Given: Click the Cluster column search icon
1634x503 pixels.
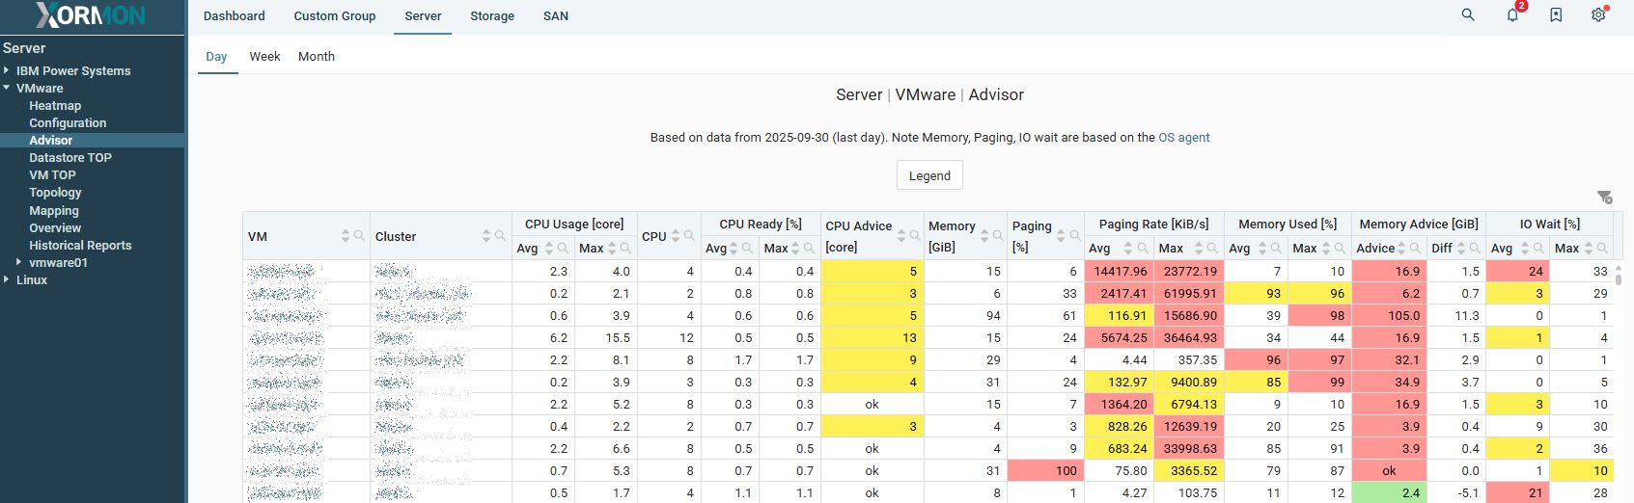Looking at the screenshot, I should coord(500,236).
